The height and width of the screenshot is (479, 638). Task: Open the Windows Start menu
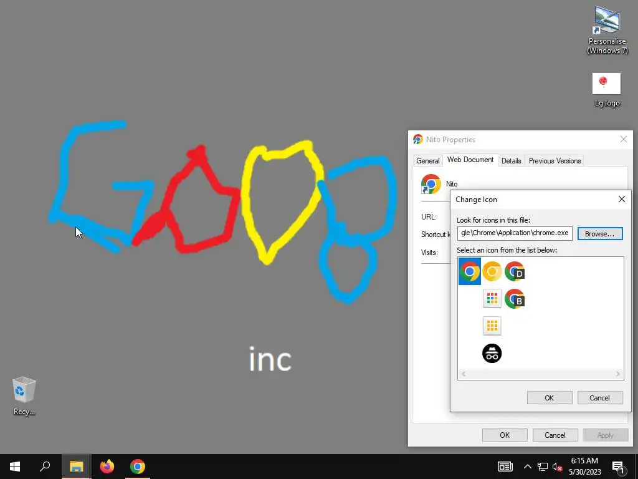(15, 467)
